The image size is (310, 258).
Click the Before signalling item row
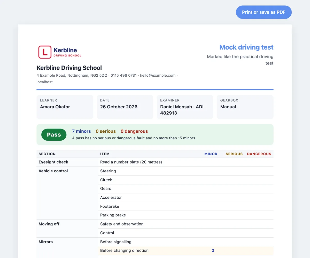pyautogui.click(x=186, y=242)
